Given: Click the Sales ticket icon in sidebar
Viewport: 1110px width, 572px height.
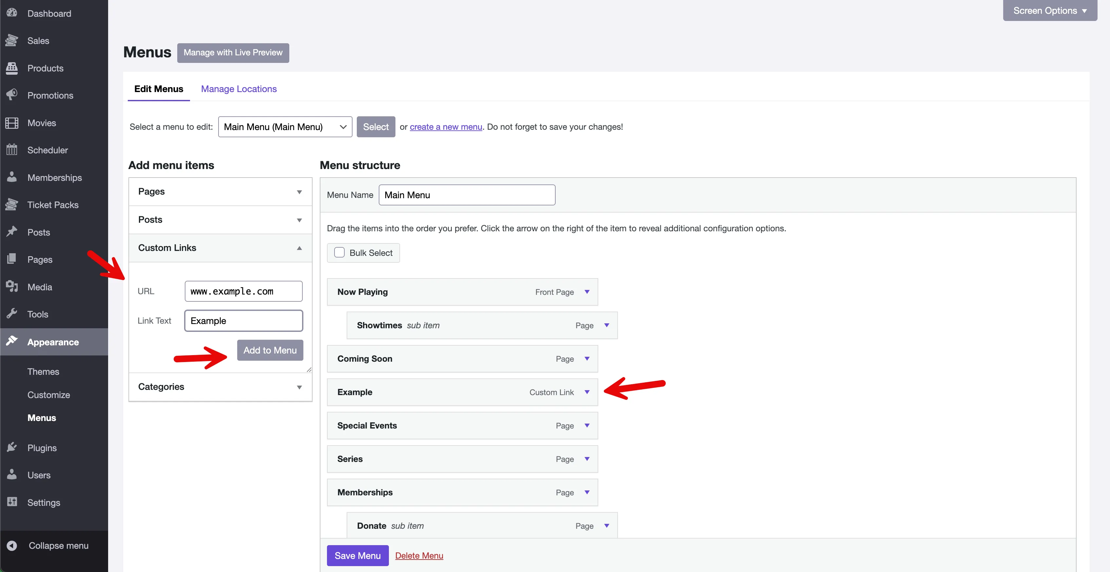Looking at the screenshot, I should click(x=12, y=41).
